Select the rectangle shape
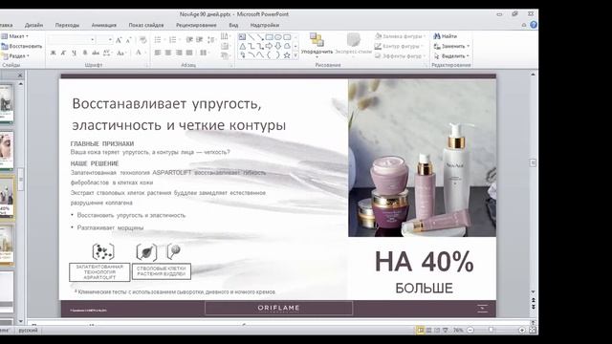Viewport: 612px width, 344px height. 269,37
